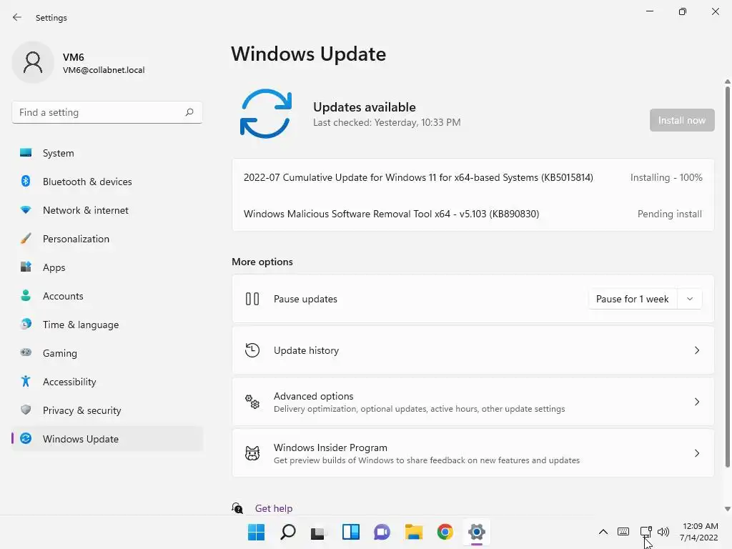Viewport: 732px width, 549px height.
Task: Launch Google Chrome from taskbar
Action: pos(445,532)
